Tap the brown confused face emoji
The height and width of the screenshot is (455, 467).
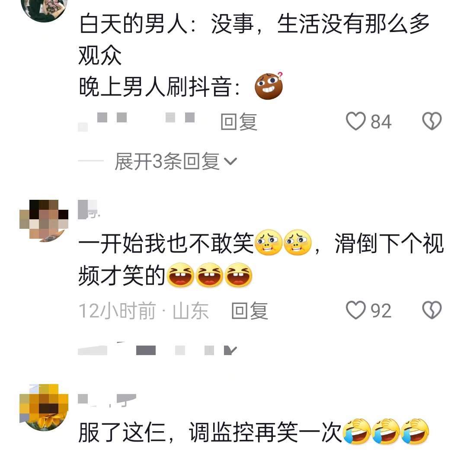click(x=269, y=86)
